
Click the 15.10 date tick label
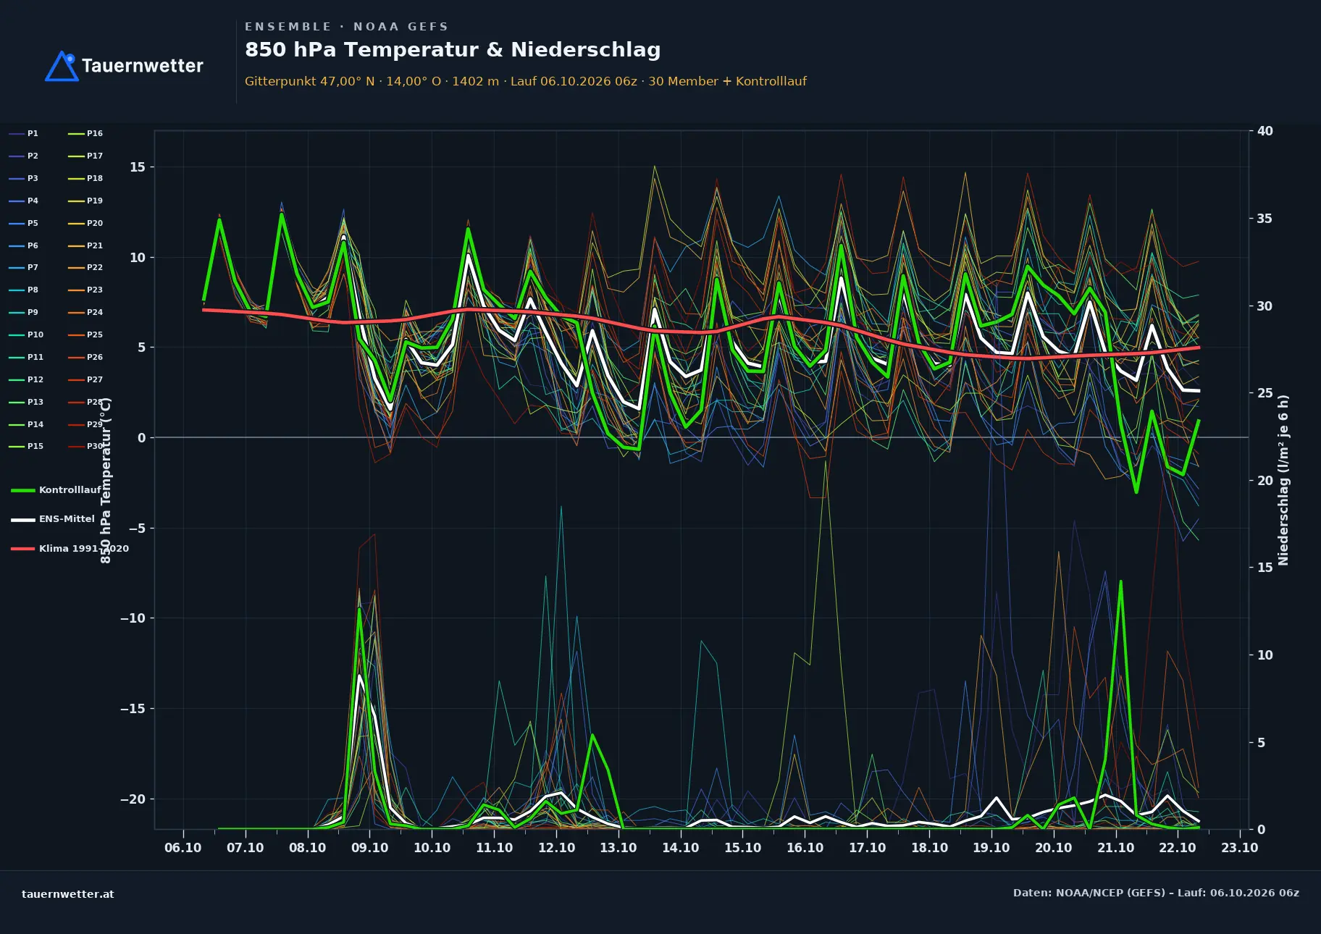pyautogui.click(x=742, y=848)
